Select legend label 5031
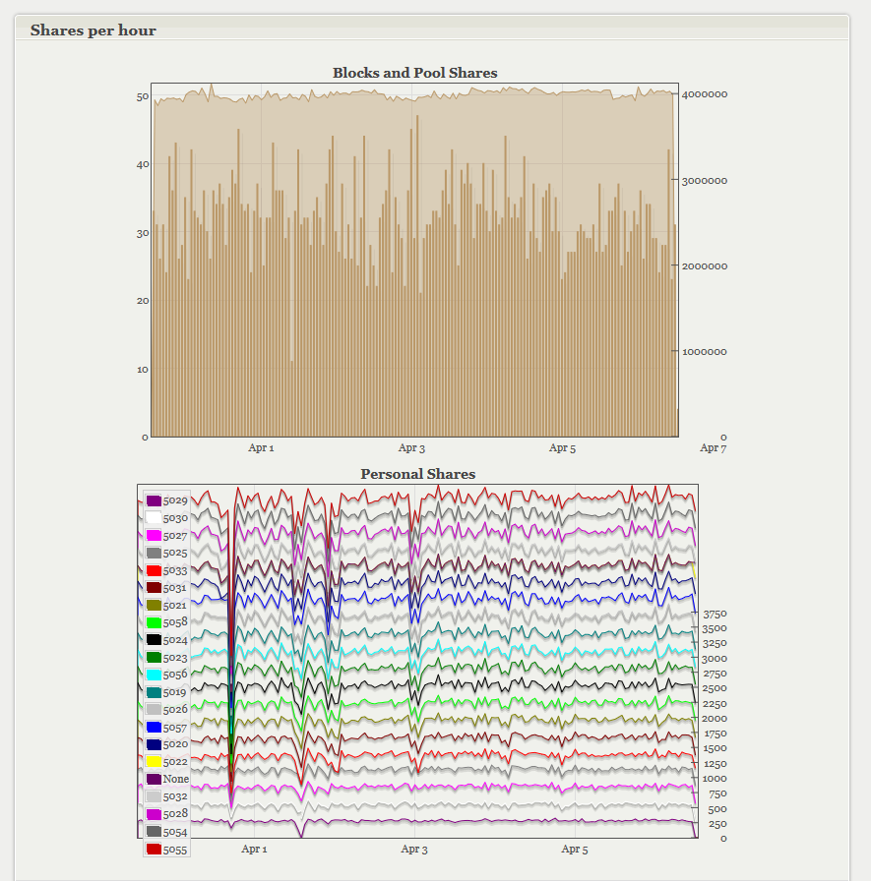 [175, 588]
